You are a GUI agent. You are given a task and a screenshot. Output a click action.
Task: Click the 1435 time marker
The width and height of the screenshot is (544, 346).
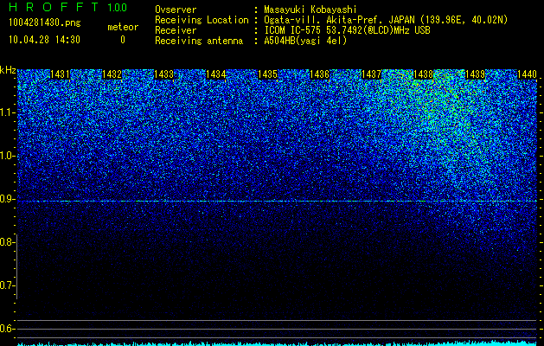267,74
